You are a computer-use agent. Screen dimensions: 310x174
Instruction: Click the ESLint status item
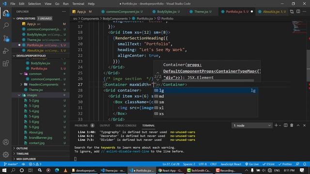pyautogui.click(x=268, y=164)
